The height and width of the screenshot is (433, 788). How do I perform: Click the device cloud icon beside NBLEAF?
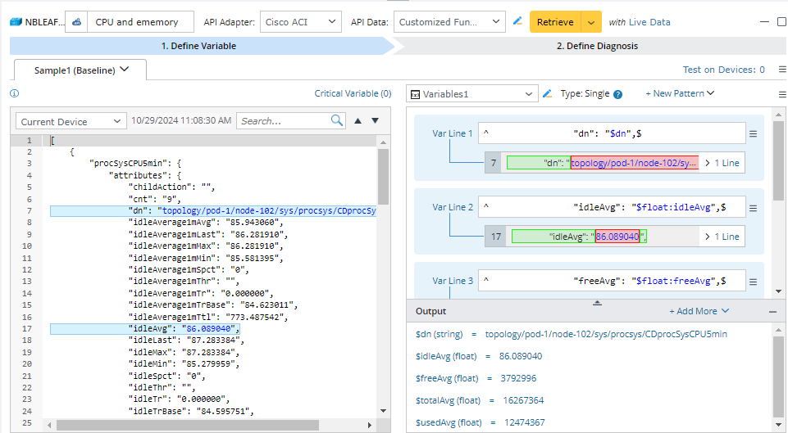click(76, 22)
